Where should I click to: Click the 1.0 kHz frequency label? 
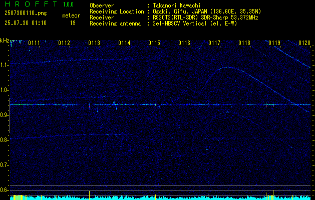pos(5,90)
